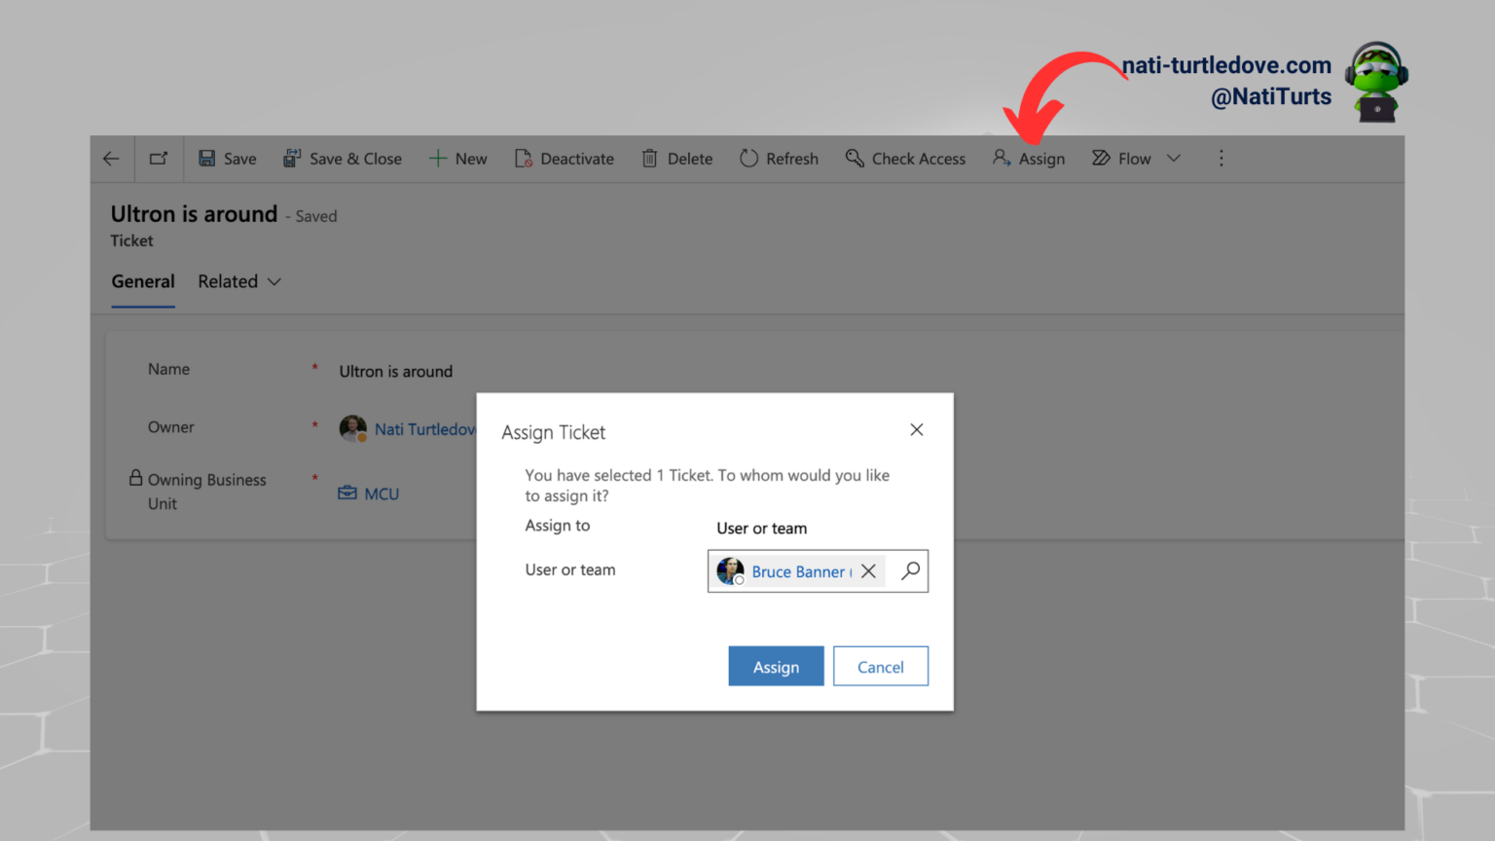The height and width of the screenshot is (841, 1495).
Task: Click Deactivate command
Action: coord(565,159)
